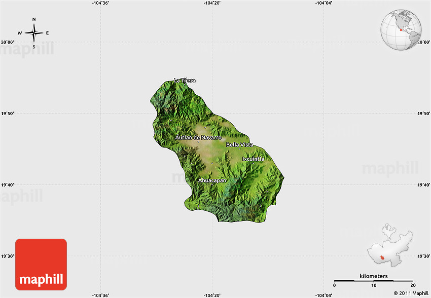Click the -104°36' longitude label at top
Image resolution: width=431 pixels, height=298 pixels.
tap(101, 4)
